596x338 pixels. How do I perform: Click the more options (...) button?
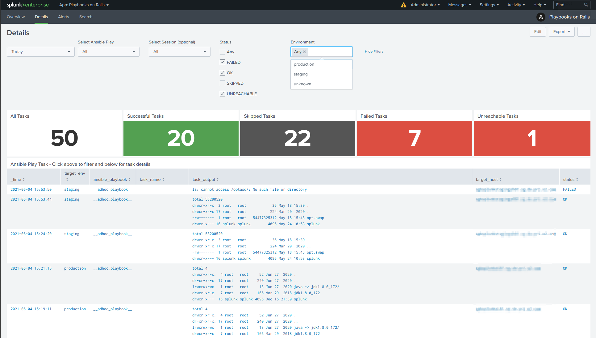(584, 32)
